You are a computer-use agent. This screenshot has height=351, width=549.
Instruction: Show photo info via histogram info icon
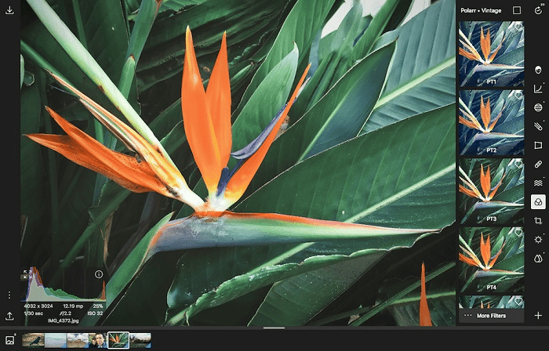tap(99, 274)
